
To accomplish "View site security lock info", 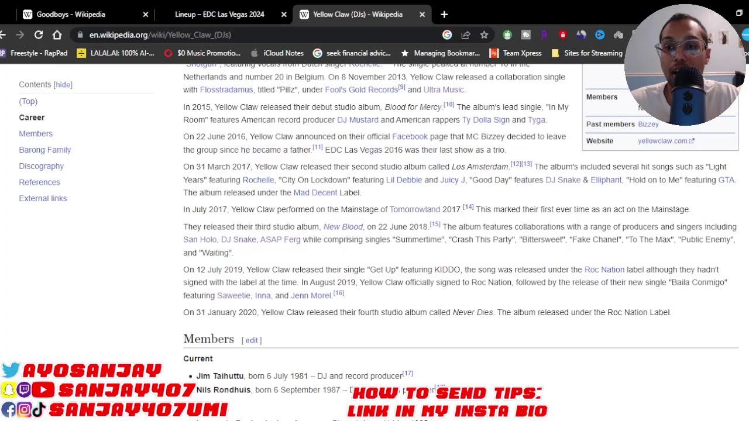I will point(80,34).
